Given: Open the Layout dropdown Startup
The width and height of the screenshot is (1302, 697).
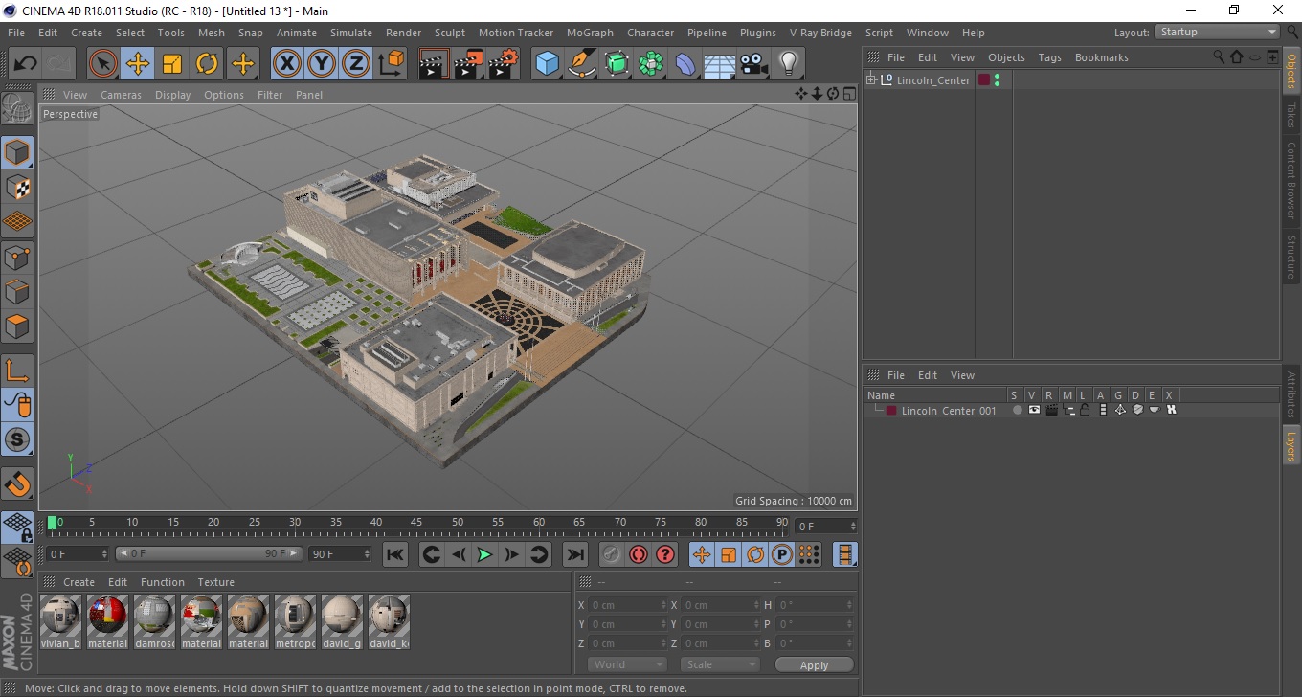Looking at the screenshot, I should tap(1218, 32).
